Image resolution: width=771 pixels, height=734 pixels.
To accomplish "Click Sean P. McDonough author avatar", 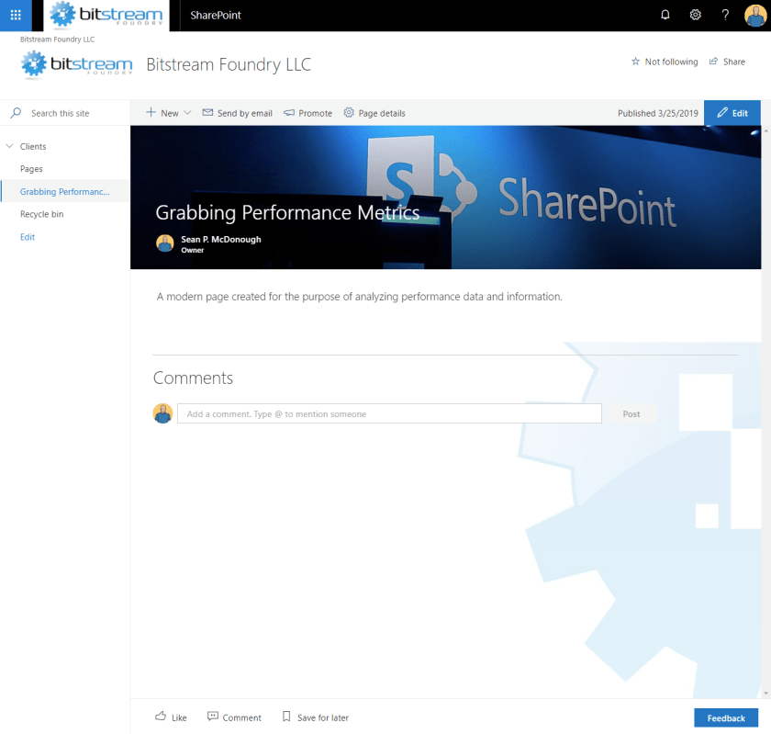I will pyautogui.click(x=164, y=243).
